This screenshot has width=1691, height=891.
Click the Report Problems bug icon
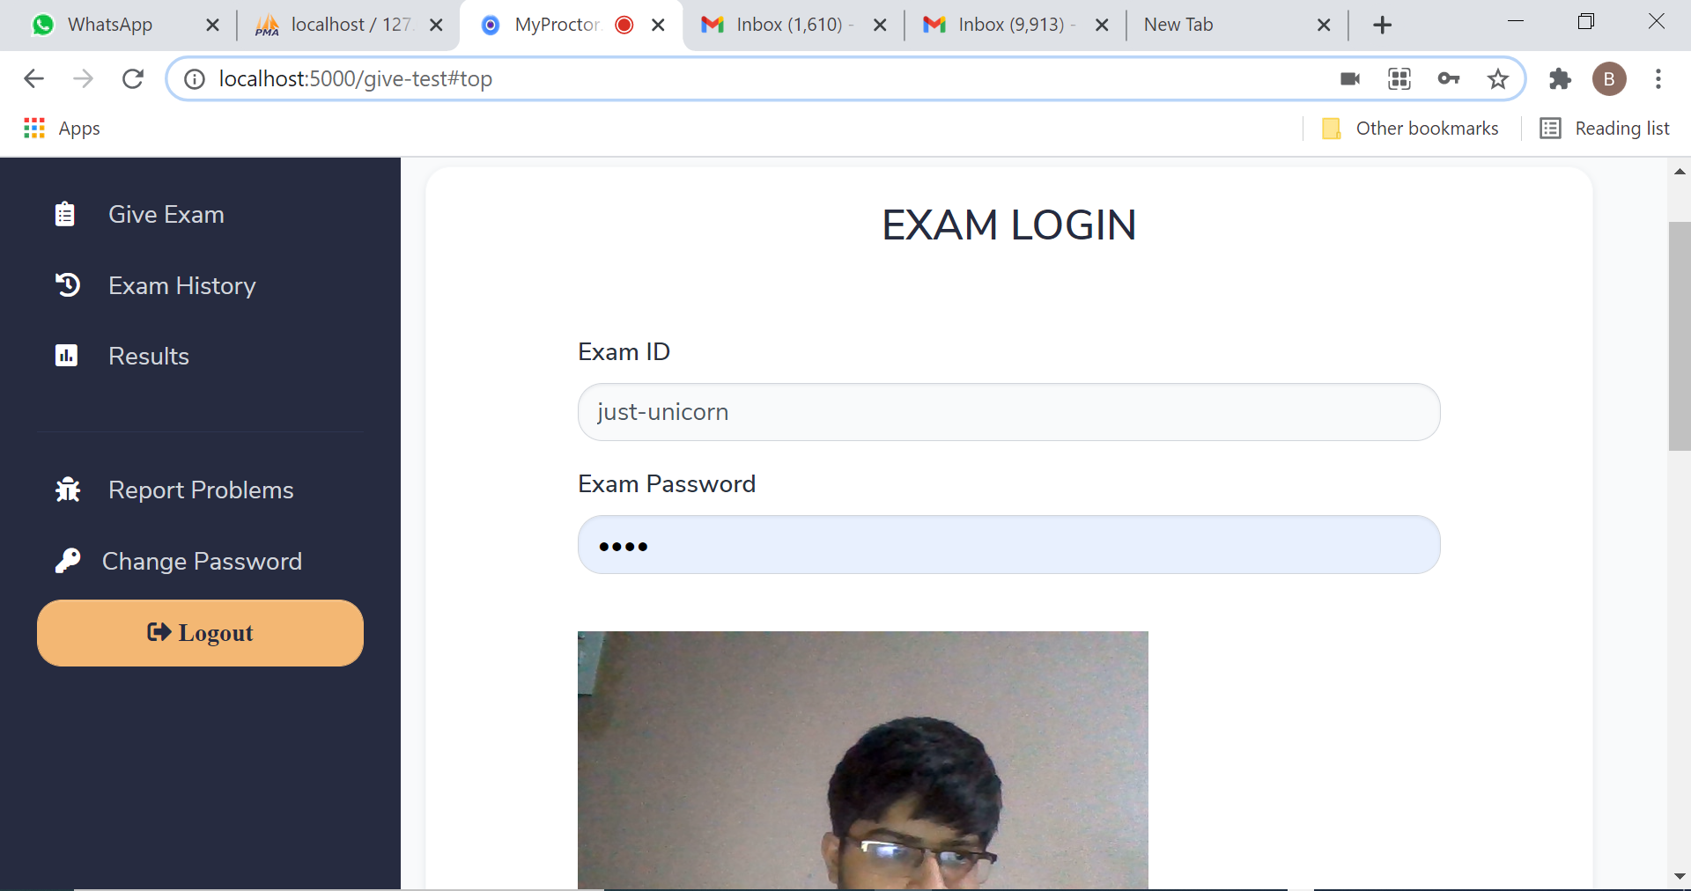pyautogui.click(x=68, y=490)
